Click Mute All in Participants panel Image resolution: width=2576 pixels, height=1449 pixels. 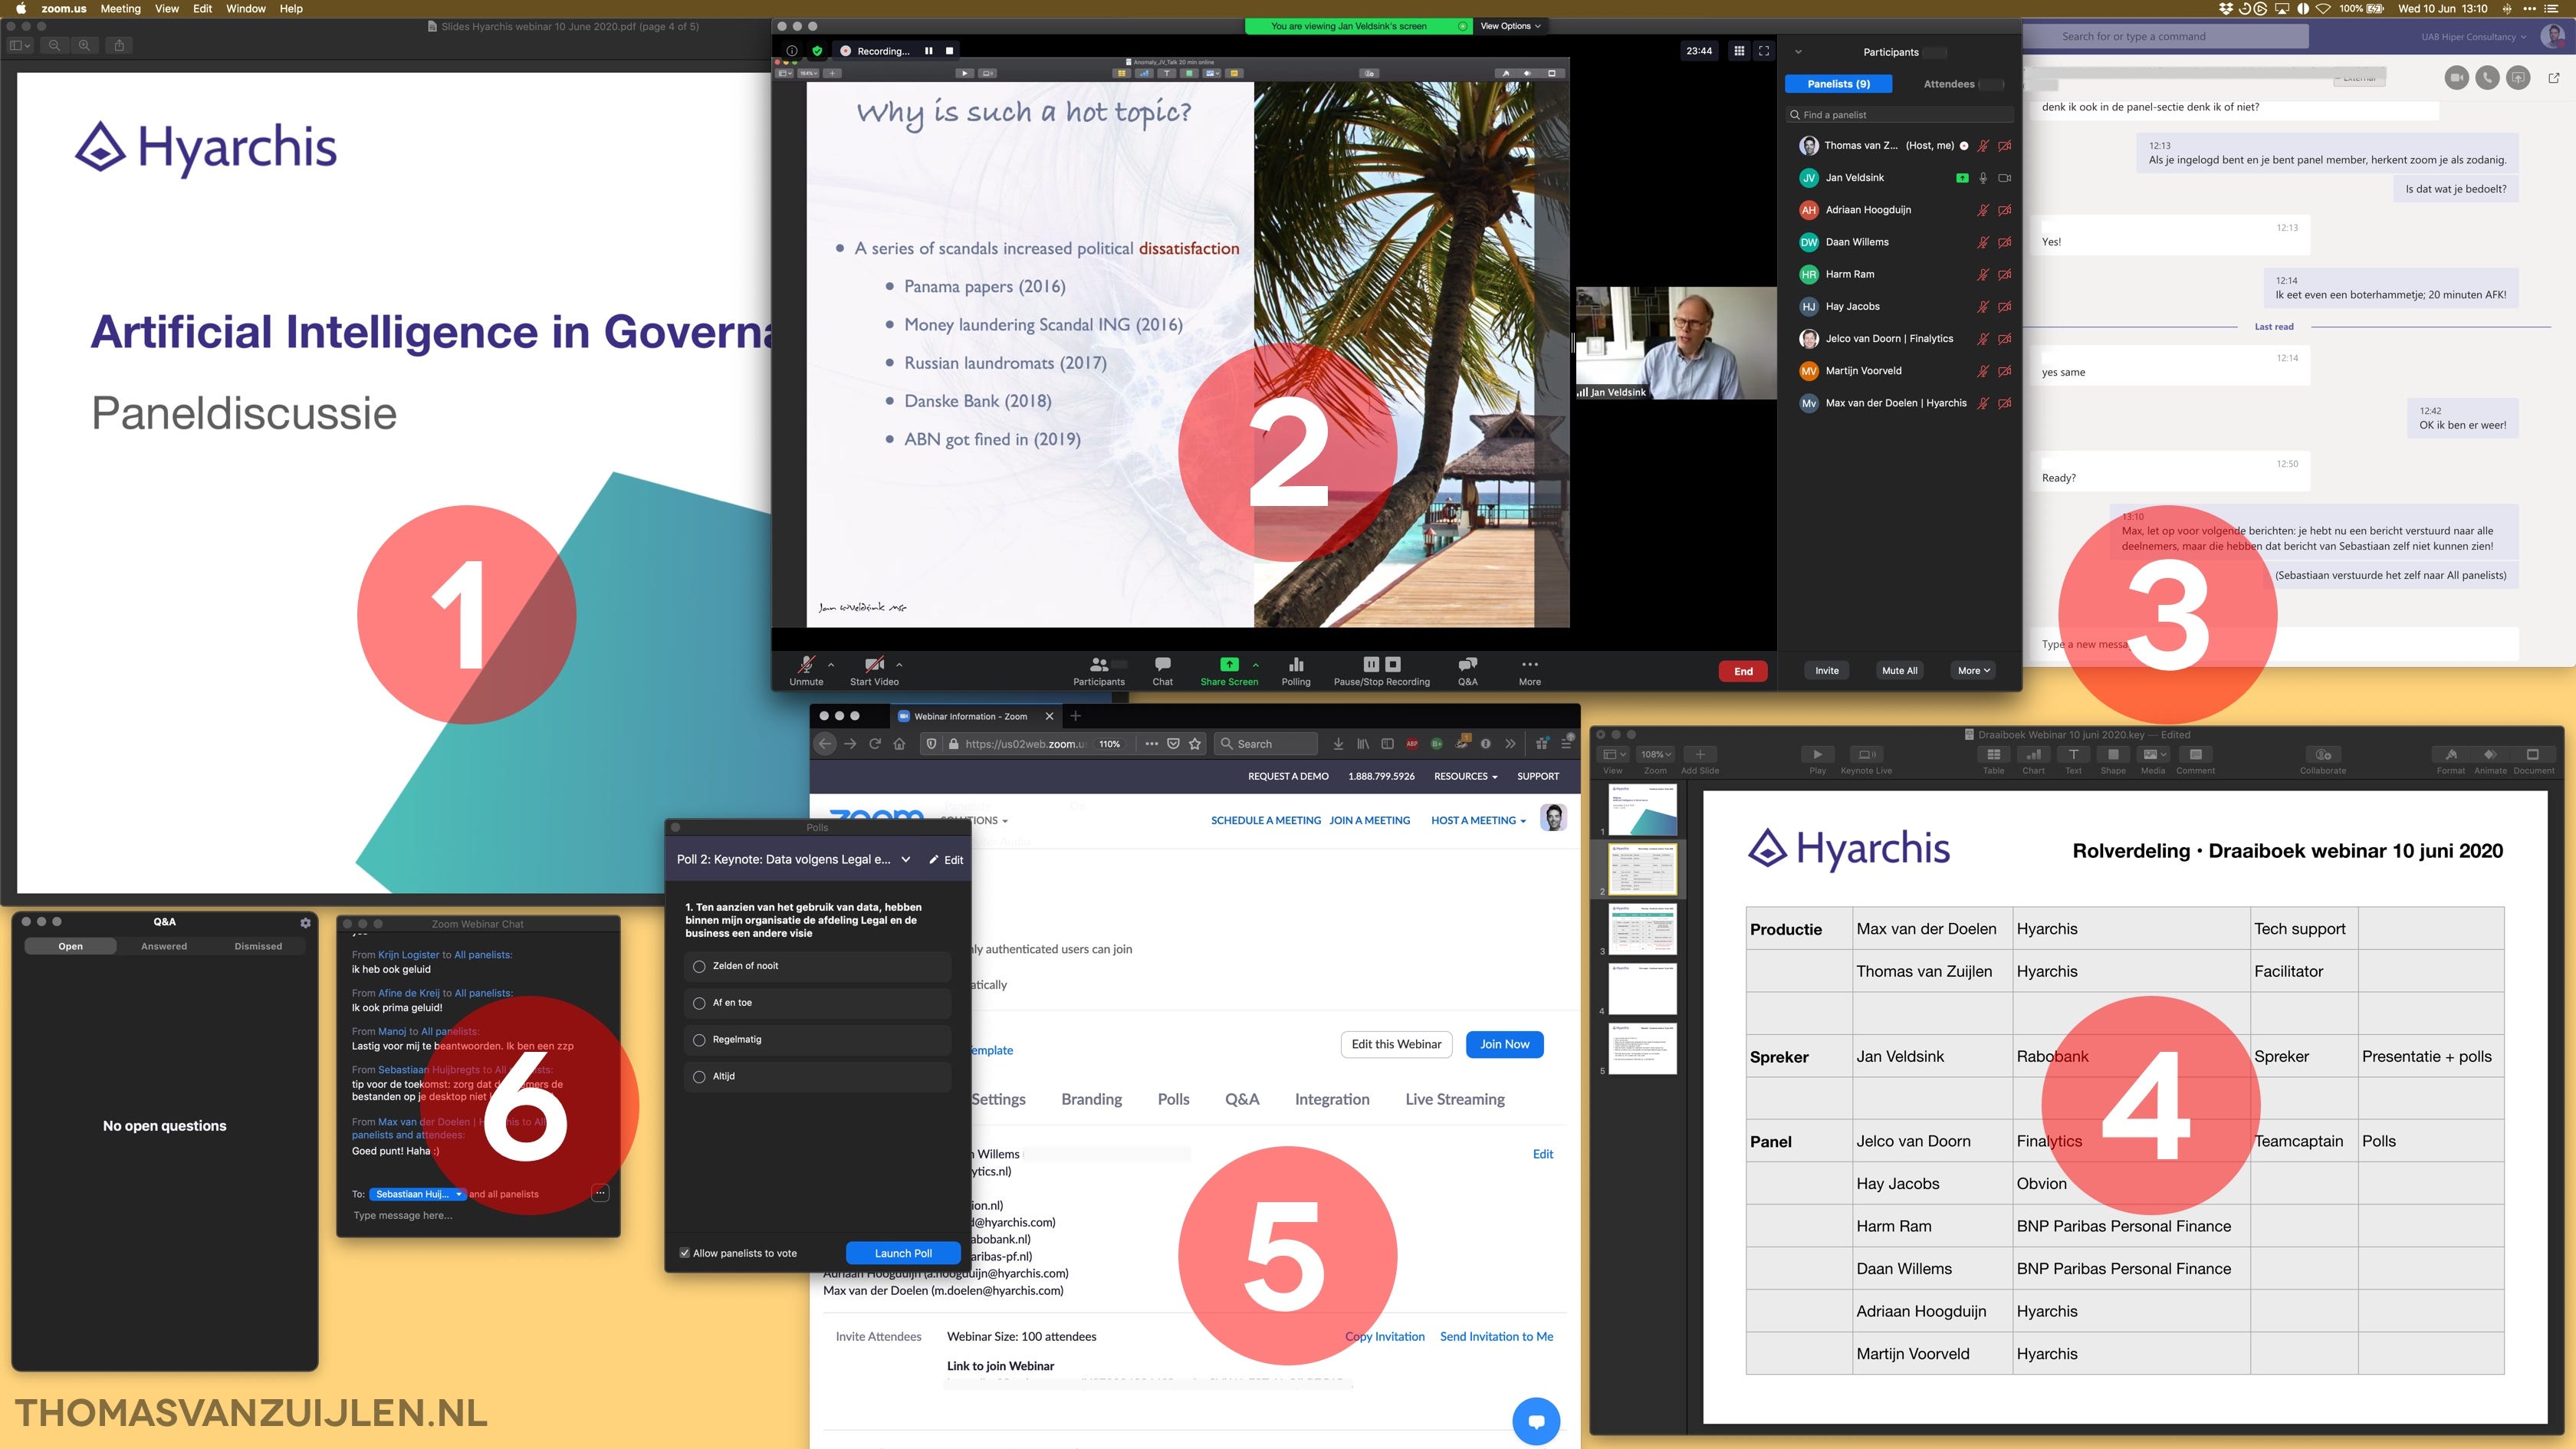point(1899,671)
